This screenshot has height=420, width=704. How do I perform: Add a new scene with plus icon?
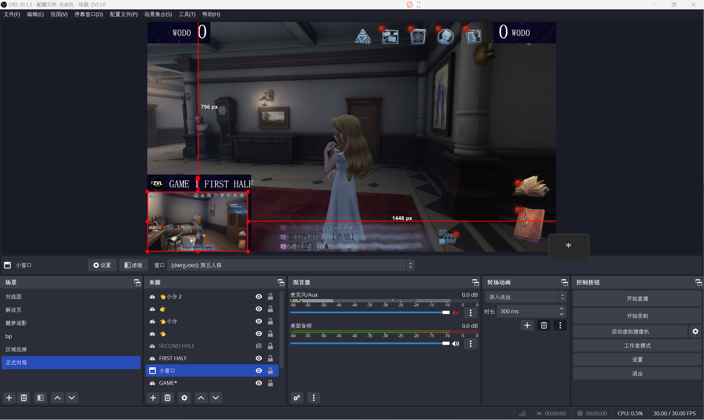coord(9,398)
